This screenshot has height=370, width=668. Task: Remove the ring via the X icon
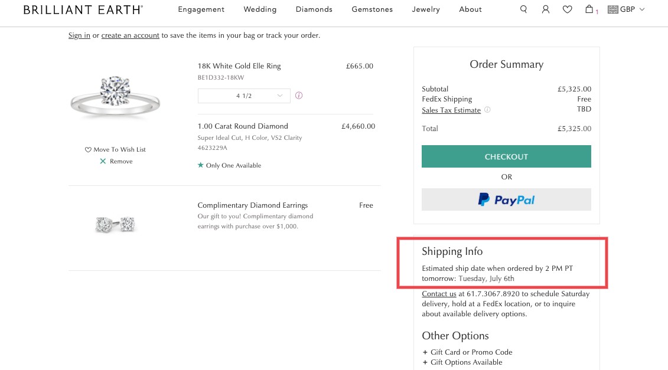(103, 161)
